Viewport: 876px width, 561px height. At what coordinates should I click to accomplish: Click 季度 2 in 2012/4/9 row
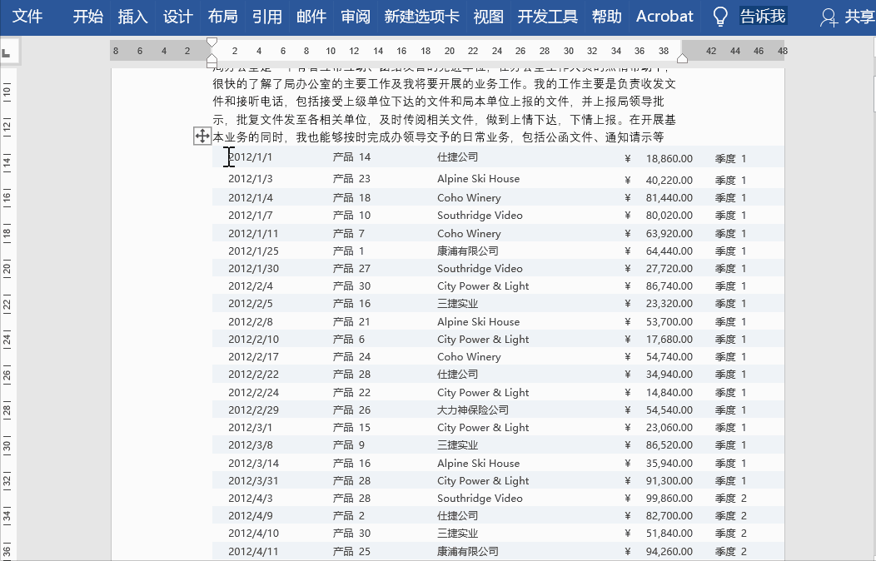point(731,516)
